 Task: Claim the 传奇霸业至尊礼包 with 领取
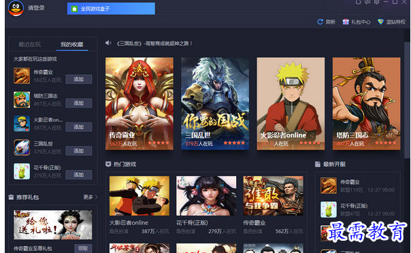(83, 248)
